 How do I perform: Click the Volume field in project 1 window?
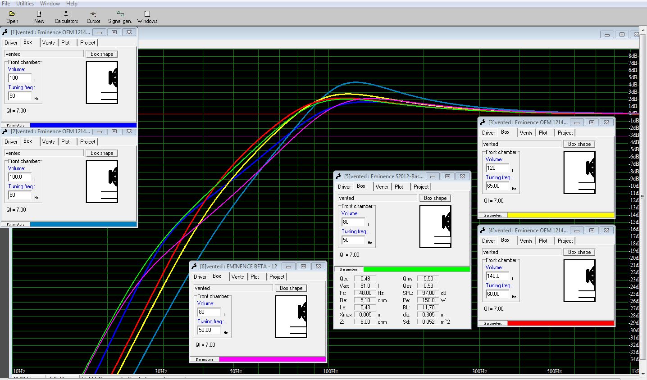pyautogui.click(x=20, y=78)
